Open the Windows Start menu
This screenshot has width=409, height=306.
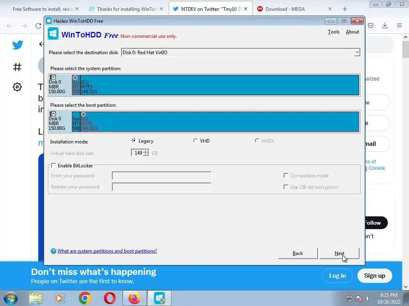(x=10, y=298)
